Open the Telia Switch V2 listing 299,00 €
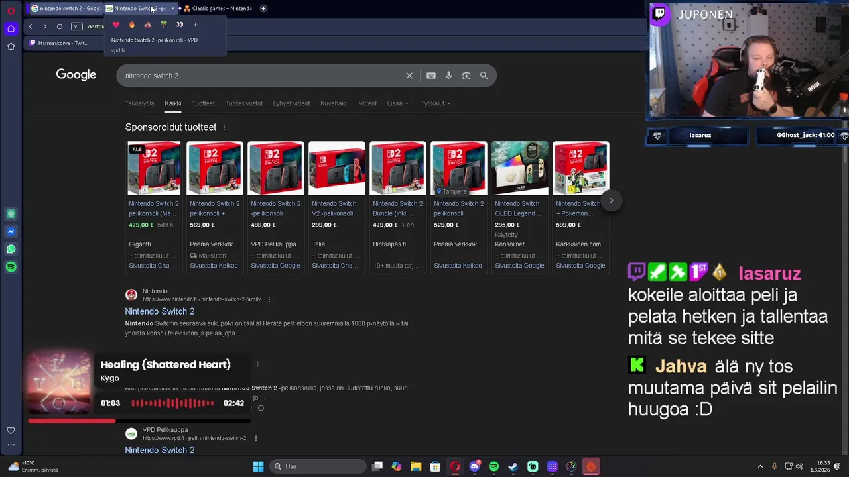849x477 pixels. pyautogui.click(x=337, y=207)
